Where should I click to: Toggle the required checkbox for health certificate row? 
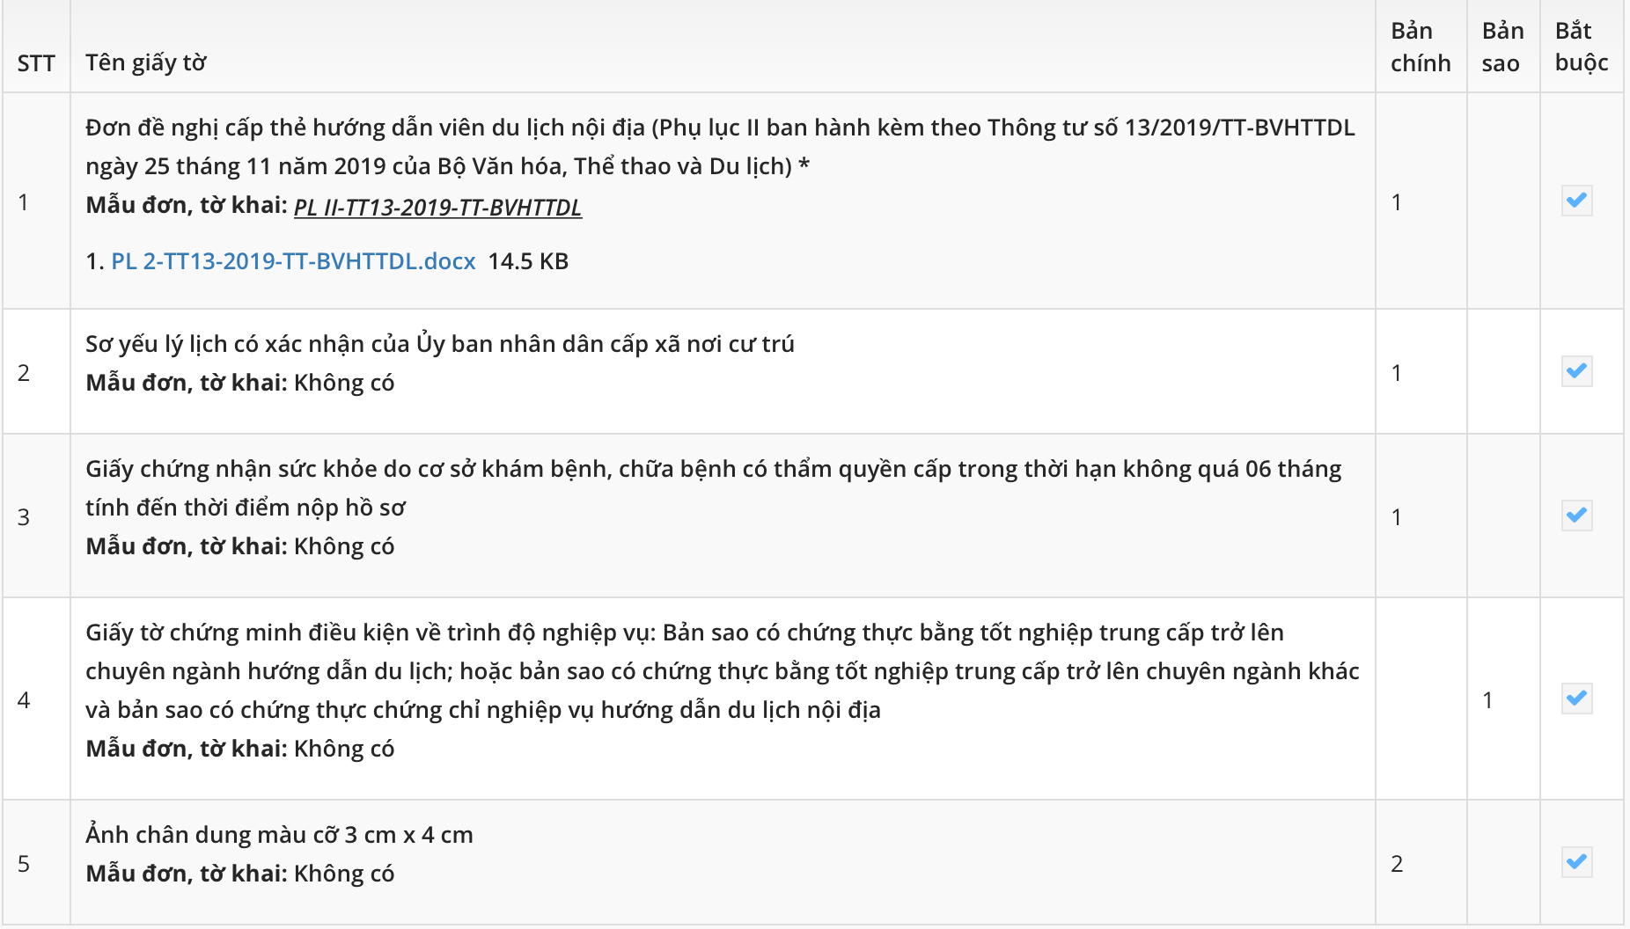(x=1576, y=515)
